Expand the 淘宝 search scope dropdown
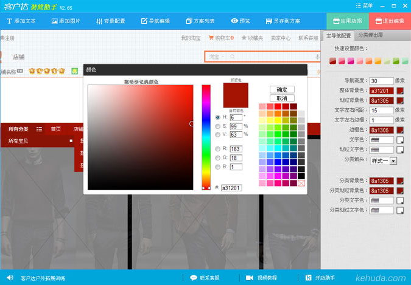Viewport: 411px width, 285px height. tap(216, 57)
